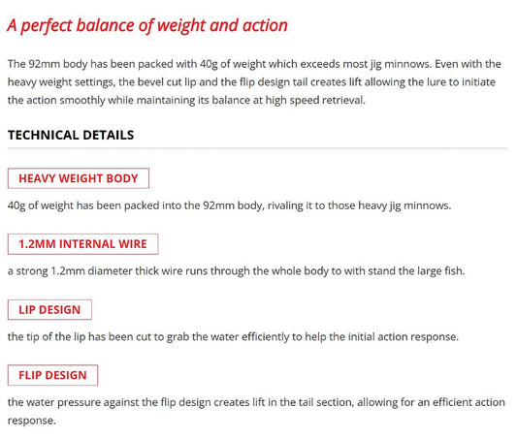Click the paragraph starting 'The 92mm body'
This screenshot has height=439, width=517.
click(x=254, y=82)
